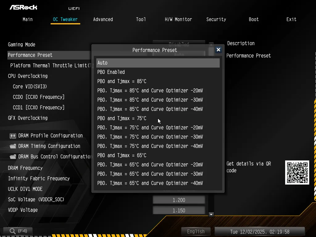Go to the Boot tab
The image size is (316, 237).
point(254,19)
